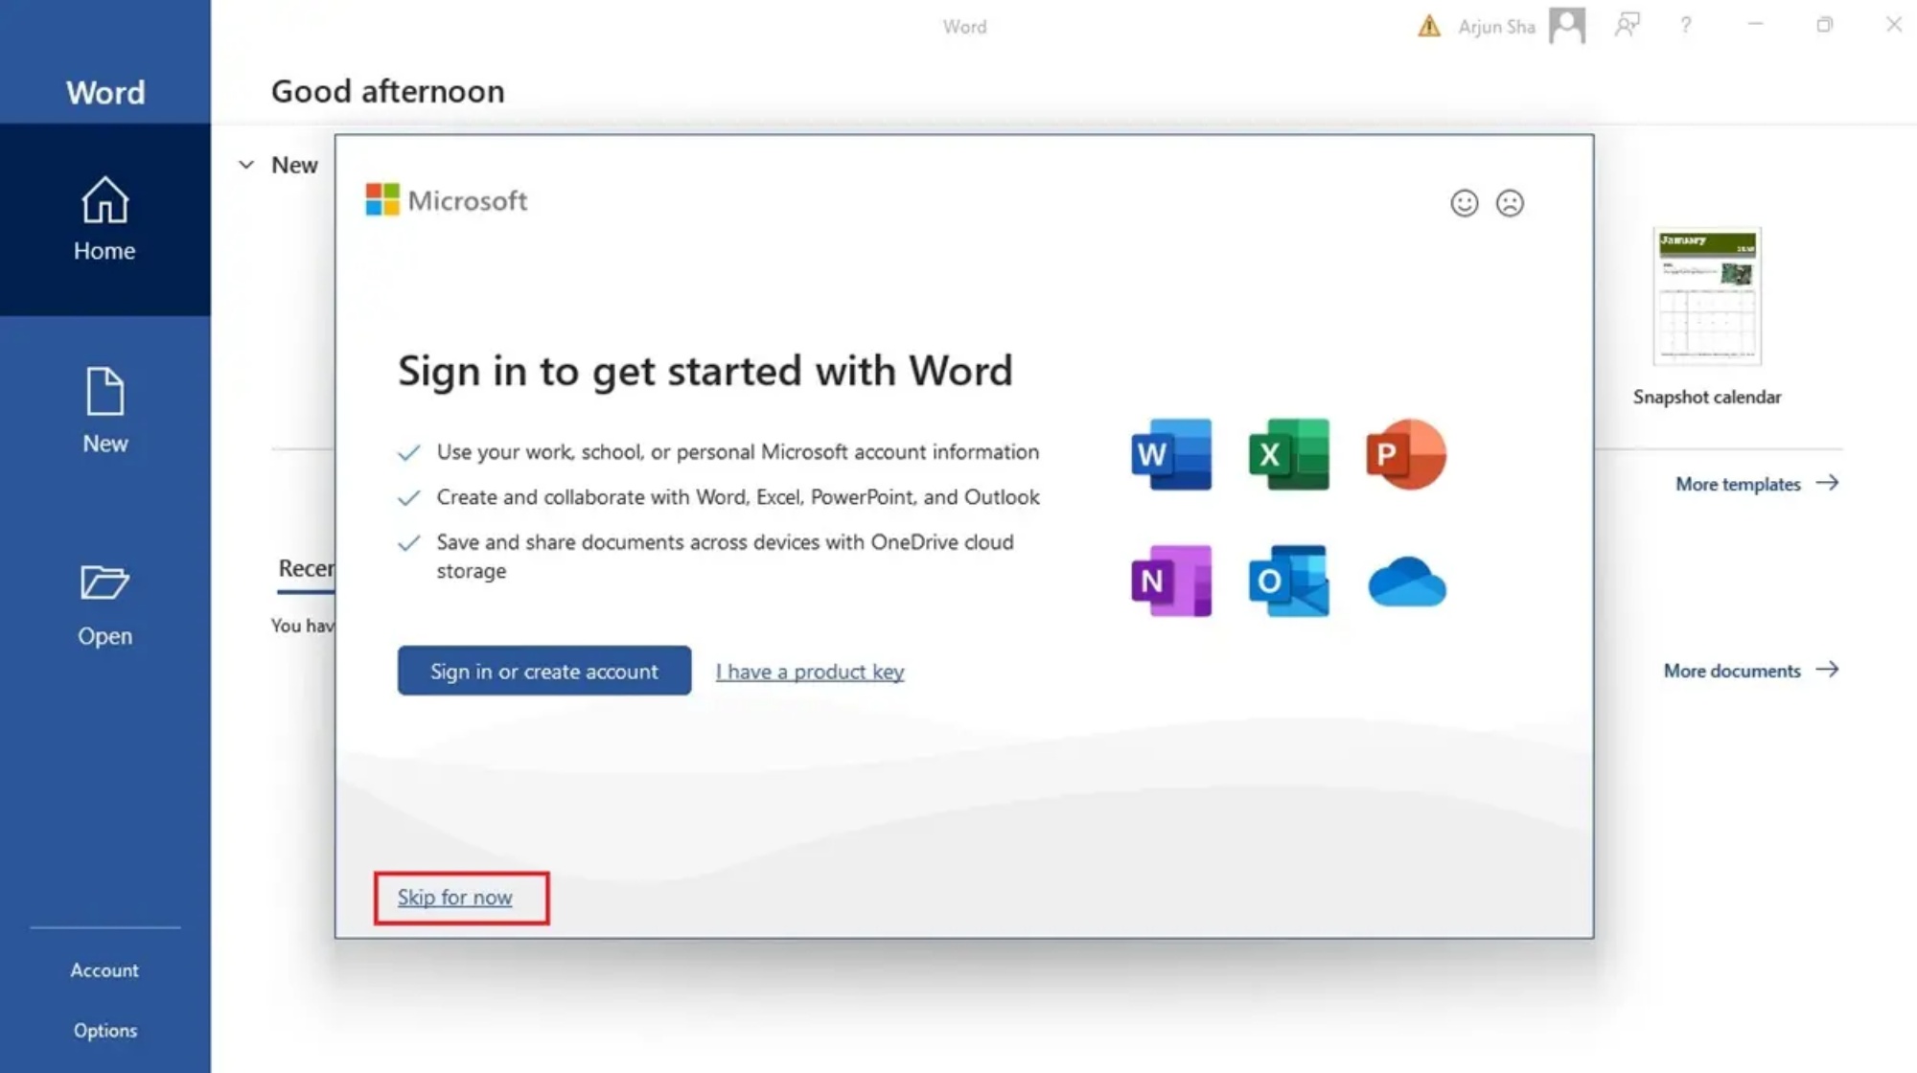Click Skip for now link

coord(454,897)
